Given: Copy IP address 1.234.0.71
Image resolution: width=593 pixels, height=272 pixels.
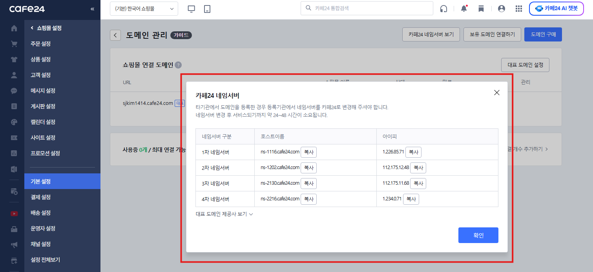Looking at the screenshot, I should tap(411, 199).
